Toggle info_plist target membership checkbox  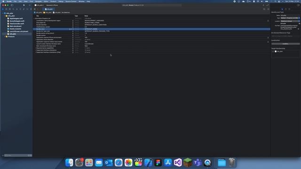273,51
